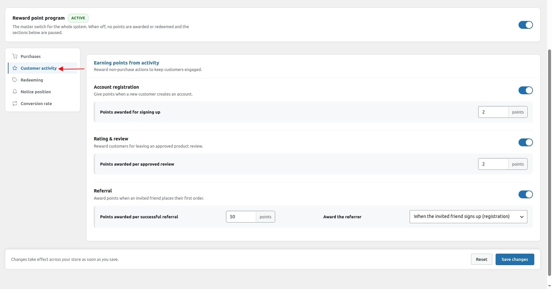
Task: Click the page vertical scrollbar
Action: (x=549, y=163)
